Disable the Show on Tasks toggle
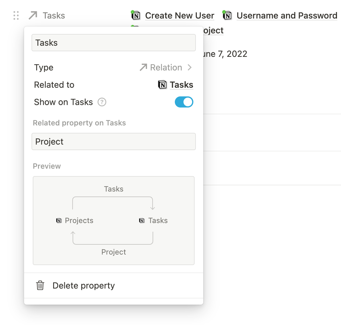This screenshot has width=341, height=325. click(x=184, y=102)
